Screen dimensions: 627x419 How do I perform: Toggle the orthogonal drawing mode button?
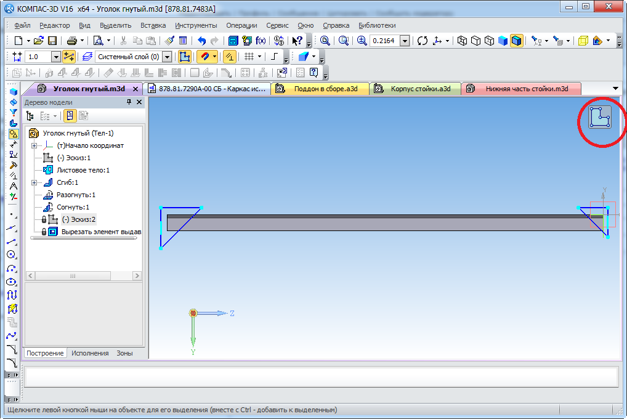[x=274, y=57]
